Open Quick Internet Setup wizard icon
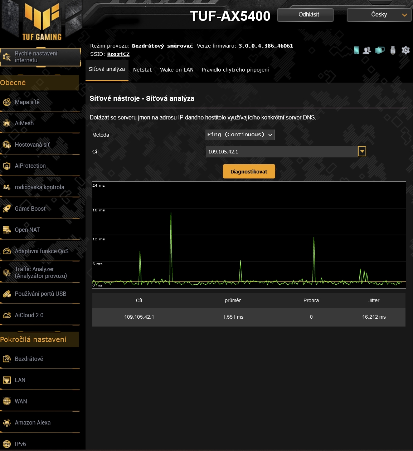Viewport: 413px width, 451px height. (x=6, y=57)
